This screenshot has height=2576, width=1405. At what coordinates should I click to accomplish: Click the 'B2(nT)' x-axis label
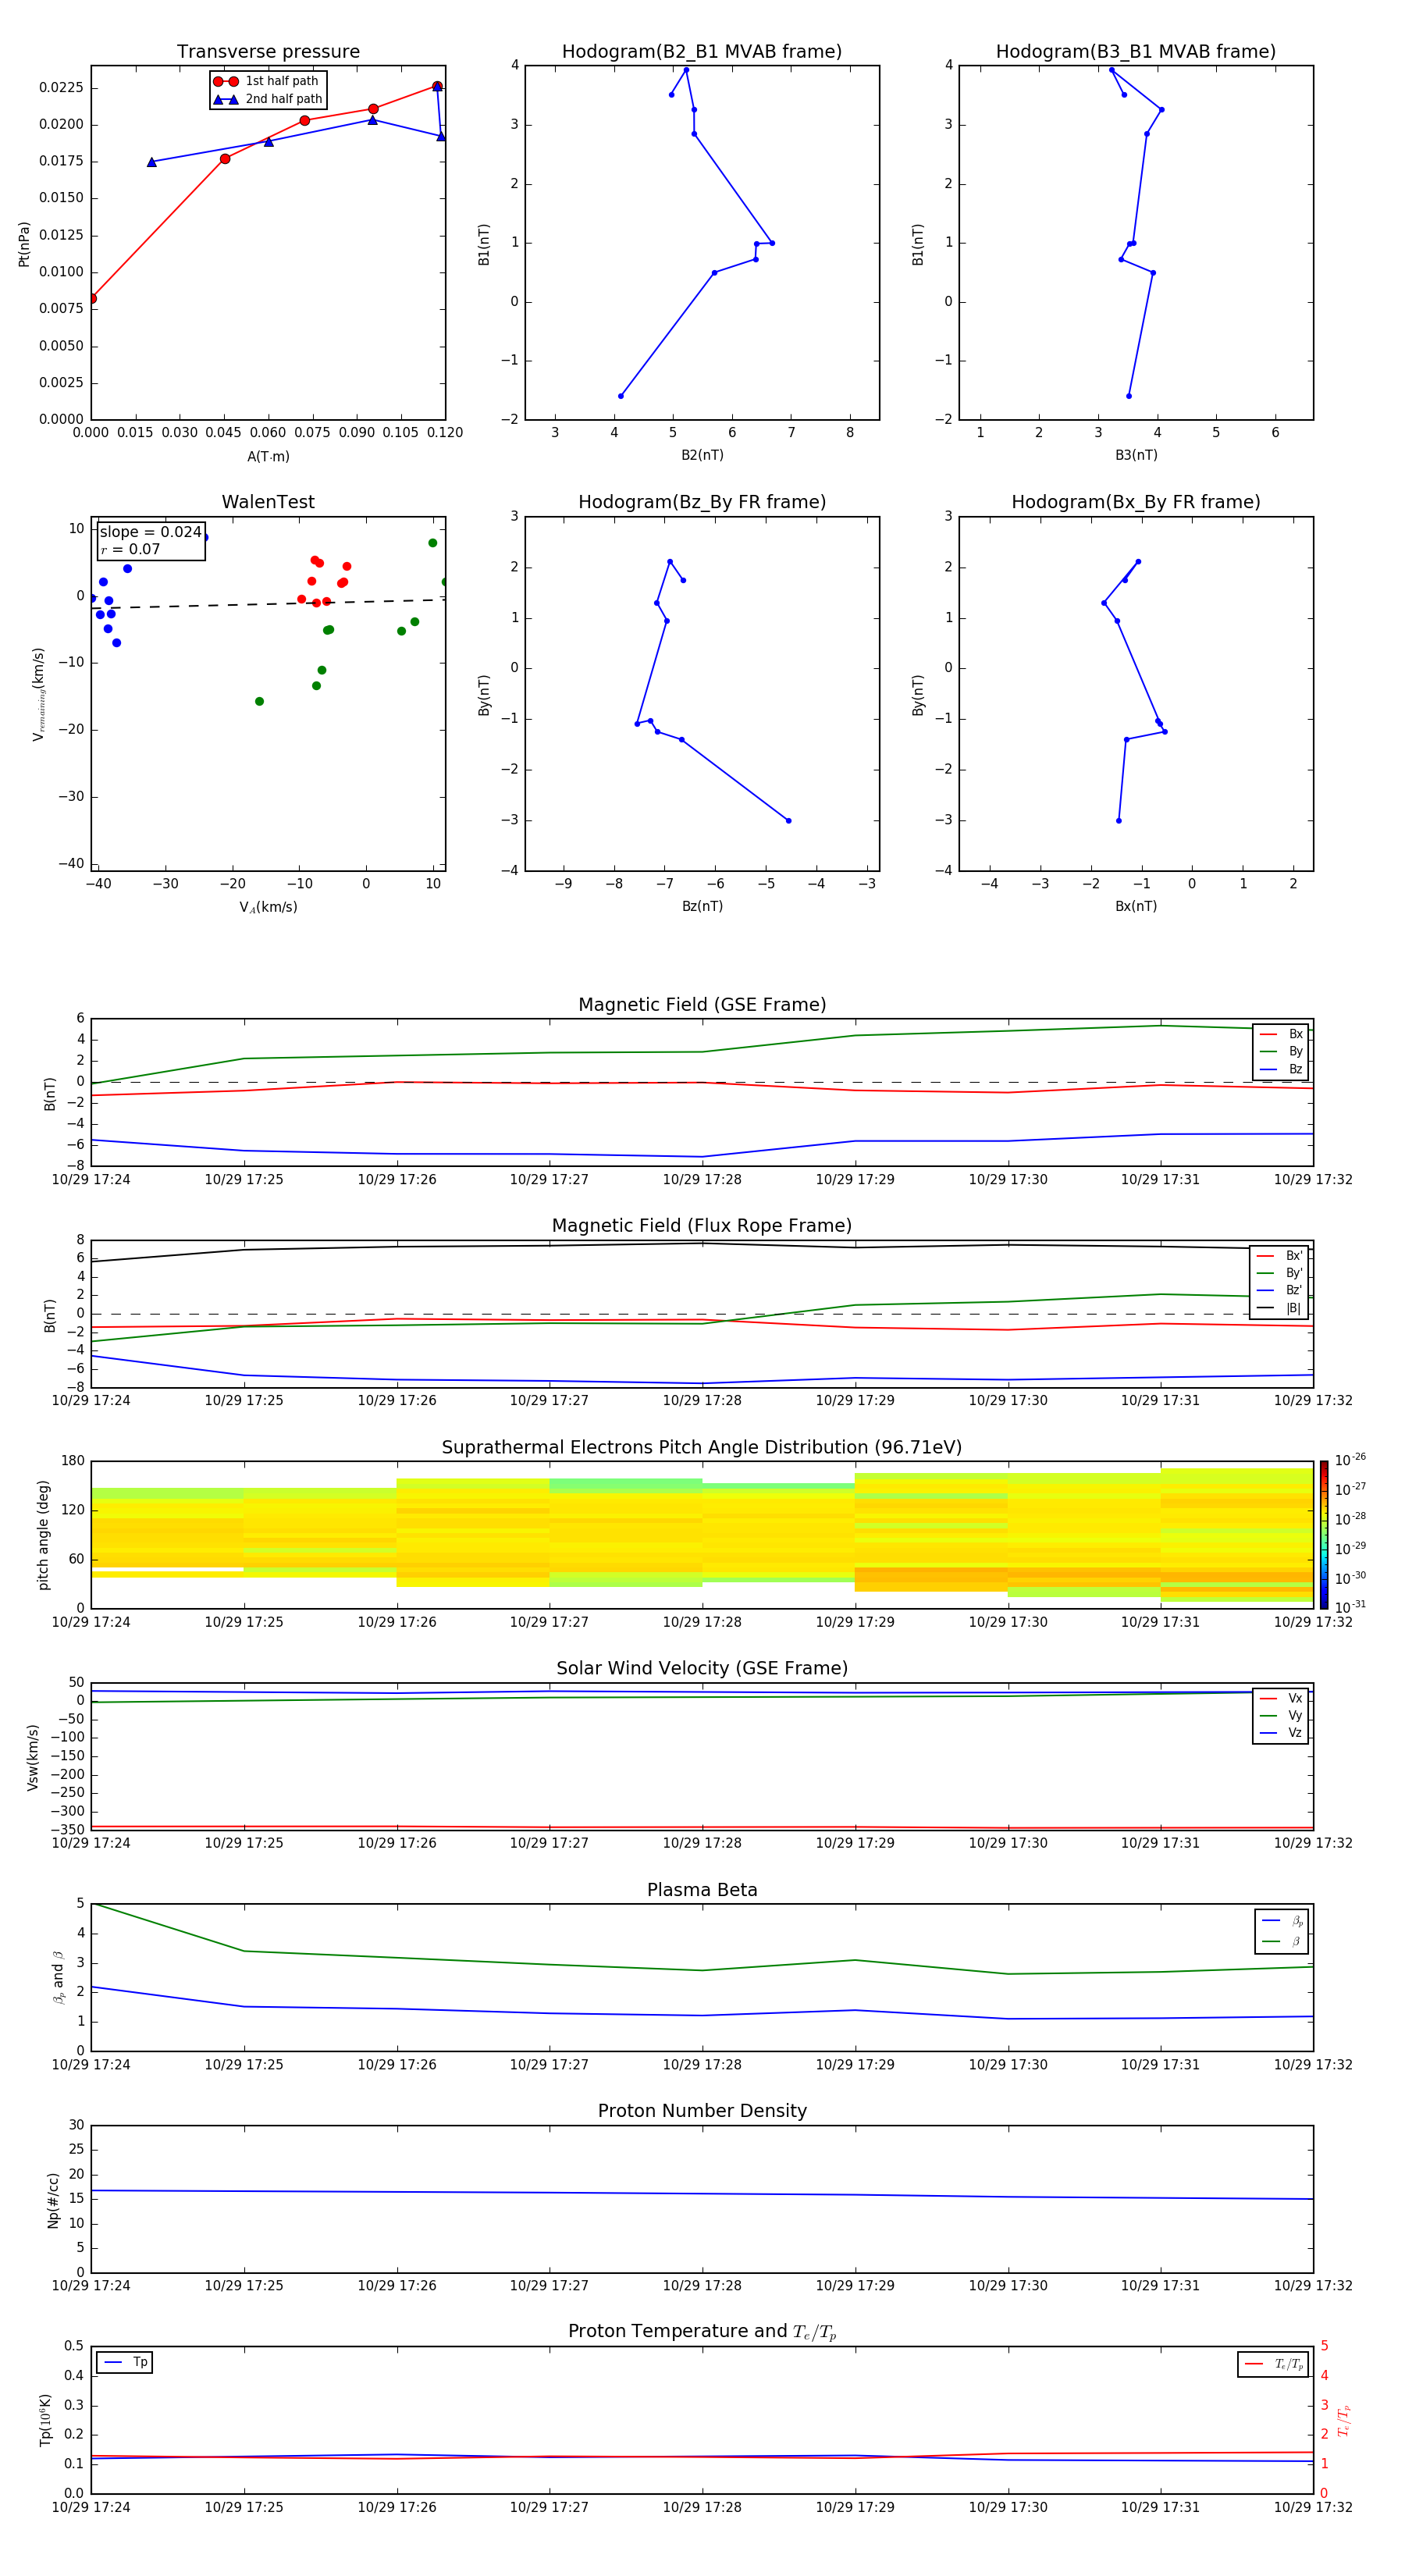pos(702,455)
